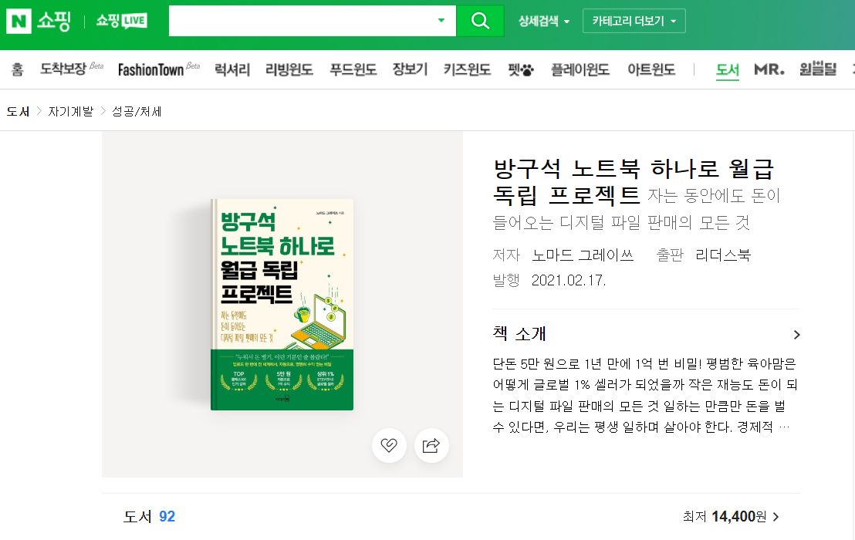Click 자기계발 breadcrumb link
Image resolution: width=855 pixels, height=540 pixels.
71,112
